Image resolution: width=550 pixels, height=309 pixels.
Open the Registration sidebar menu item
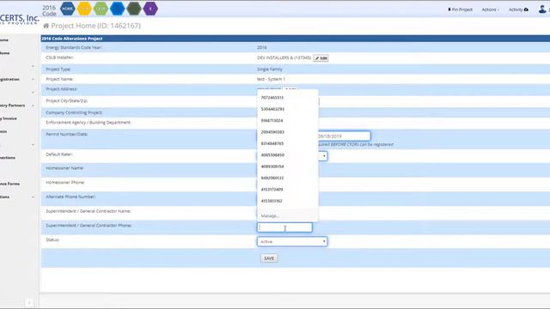9,80
